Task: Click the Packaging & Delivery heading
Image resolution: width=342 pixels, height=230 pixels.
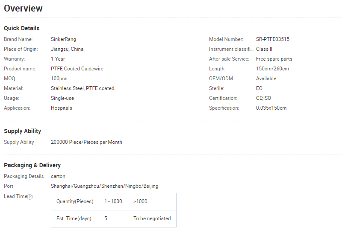Action: pyautogui.click(x=32, y=165)
